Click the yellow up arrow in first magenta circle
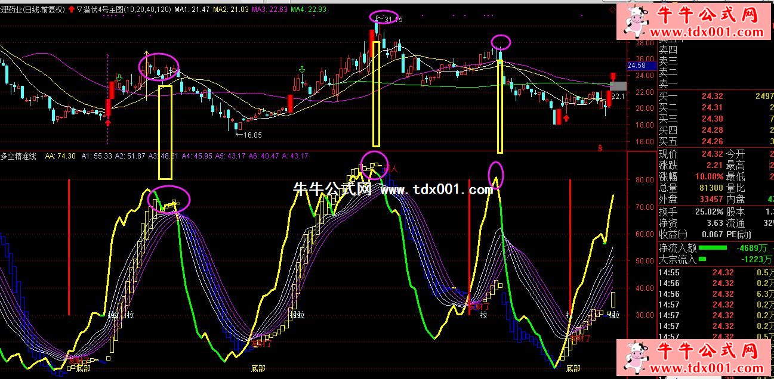This screenshot has width=774, height=379. click(x=146, y=55)
